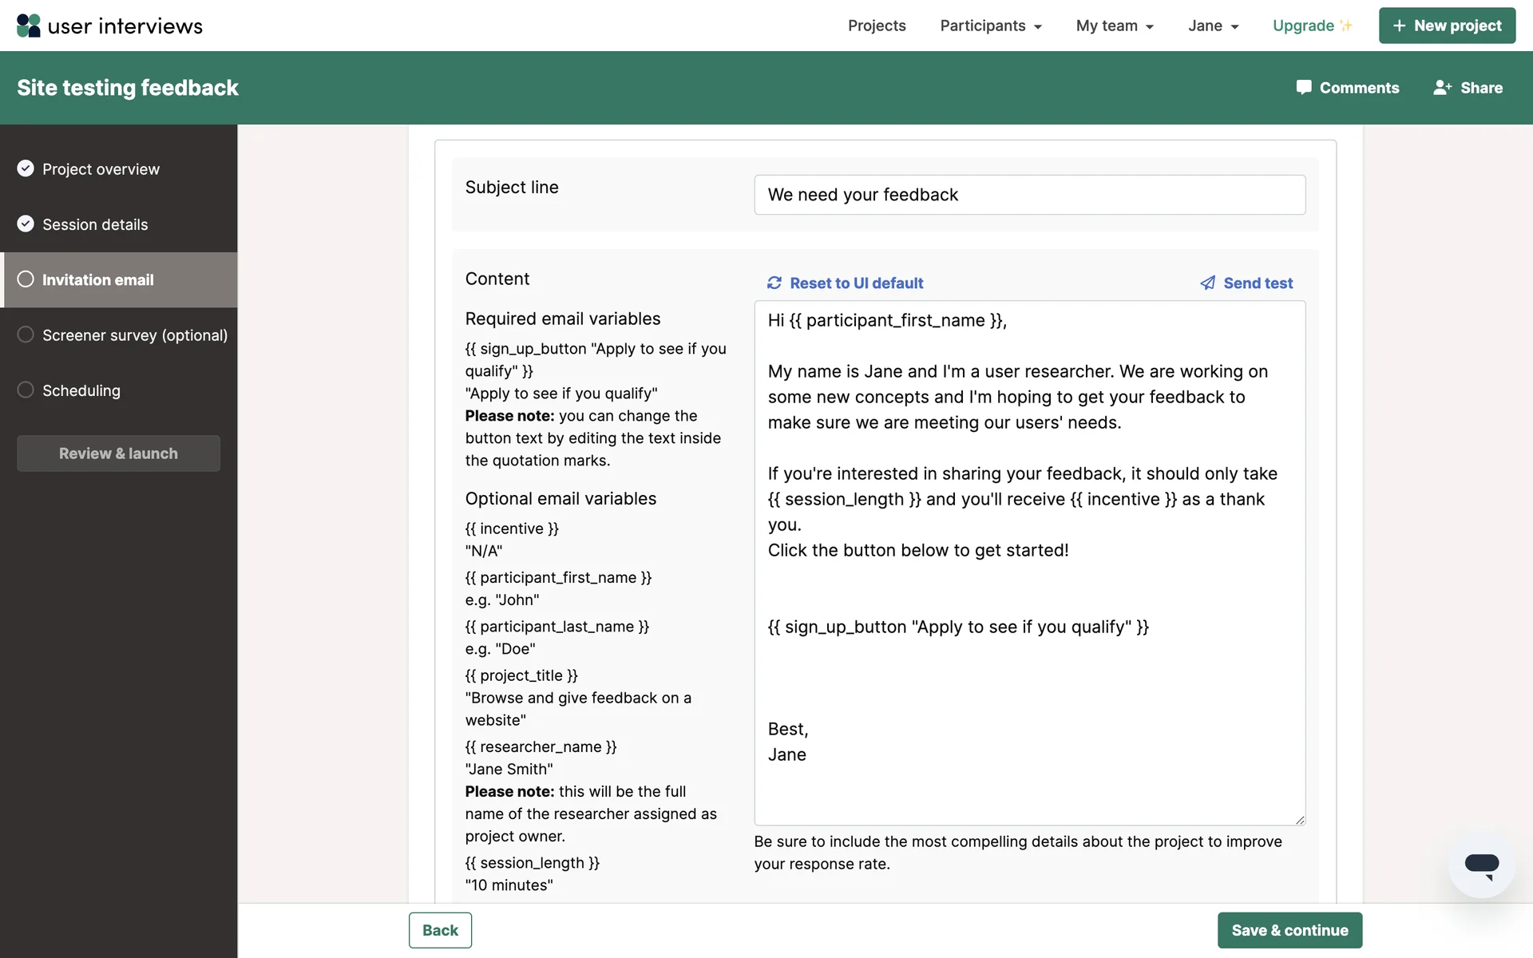Image resolution: width=1533 pixels, height=958 pixels.
Task: Click the Share add-person icon
Action: 1442,88
